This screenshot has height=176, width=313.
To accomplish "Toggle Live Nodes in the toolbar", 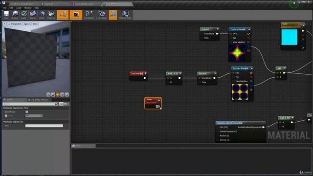I will coord(89,15).
